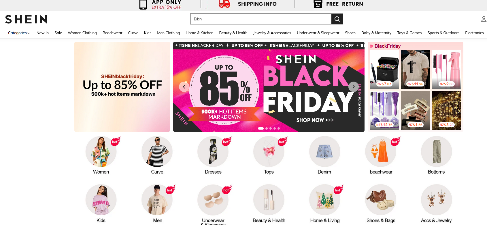Click the SHEIN logo
The height and width of the screenshot is (225, 487).
(x=26, y=19)
